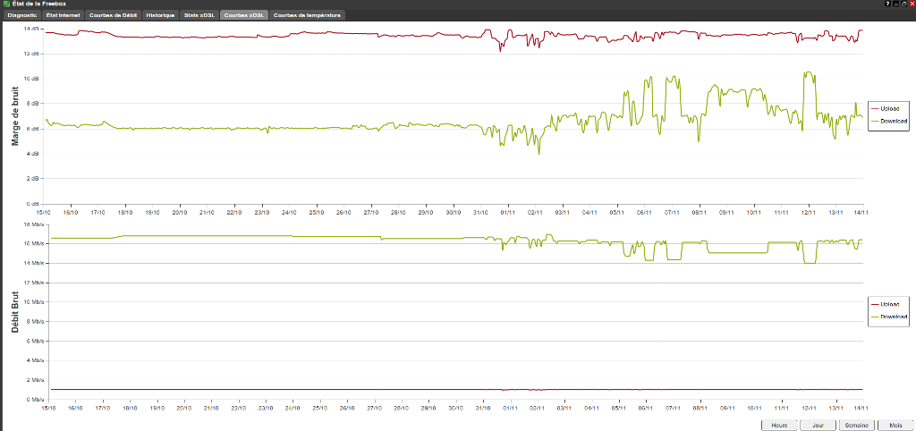Choose the Mois time range button
The image size is (916, 431).
[895, 425]
